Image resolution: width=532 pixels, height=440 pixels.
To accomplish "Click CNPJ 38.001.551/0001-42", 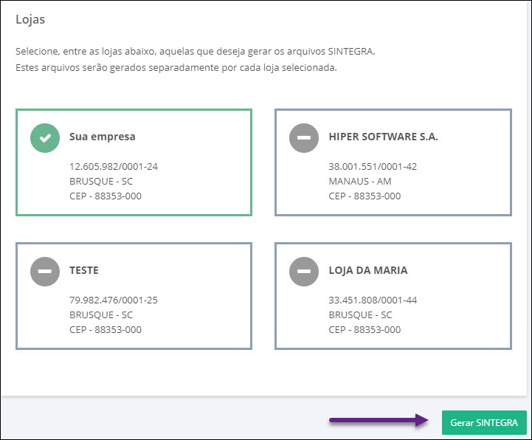I will (x=373, y=166).
